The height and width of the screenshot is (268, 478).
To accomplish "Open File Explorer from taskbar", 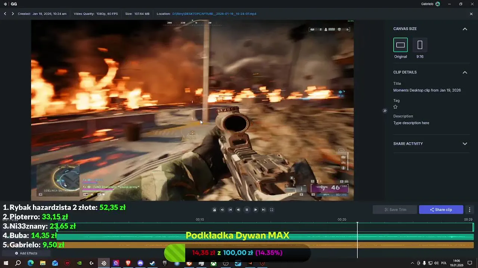I will click(43, 263).
